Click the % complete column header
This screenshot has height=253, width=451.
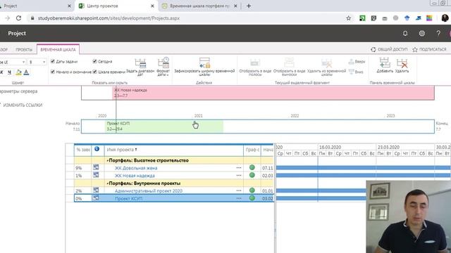pyautogui.click(x=83, y=150)
